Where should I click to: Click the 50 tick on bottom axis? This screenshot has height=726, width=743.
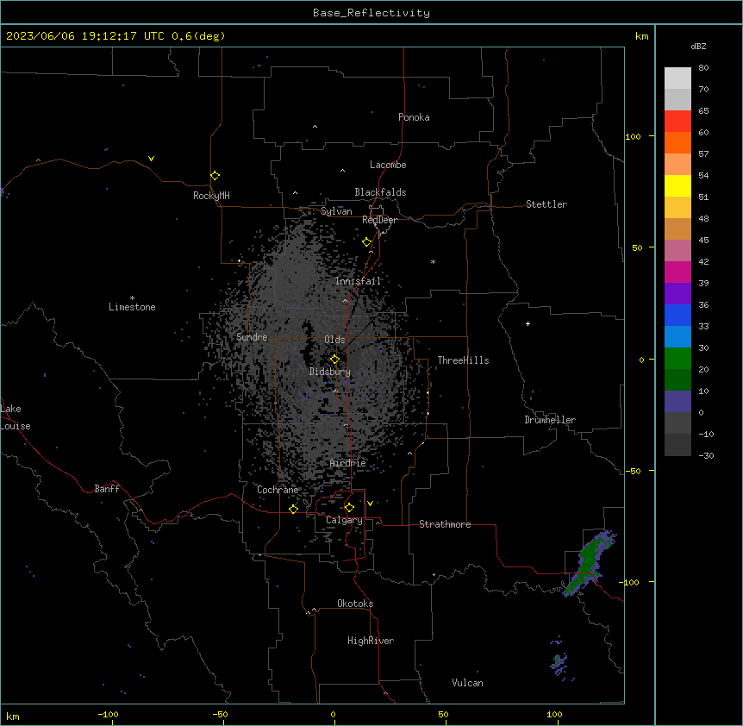click(x=443, y=715)
